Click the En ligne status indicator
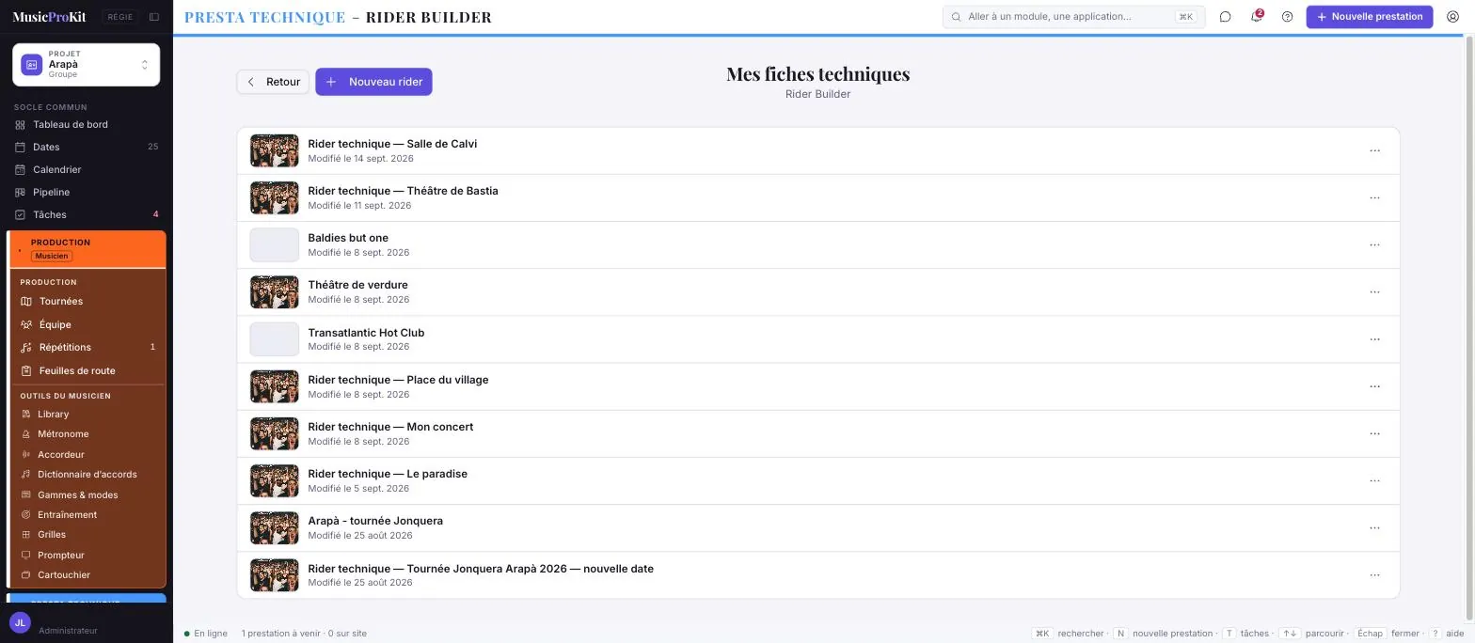 coord(206,634)
